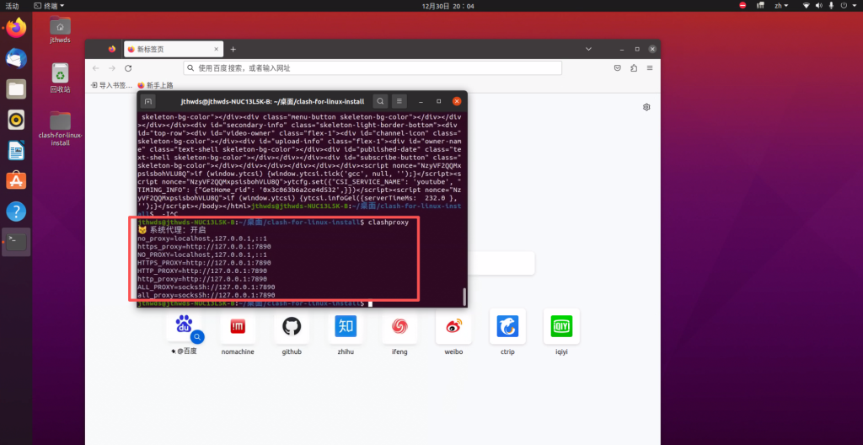
Task: Open the GitHub shortcut tile
Action: [292, 327]
